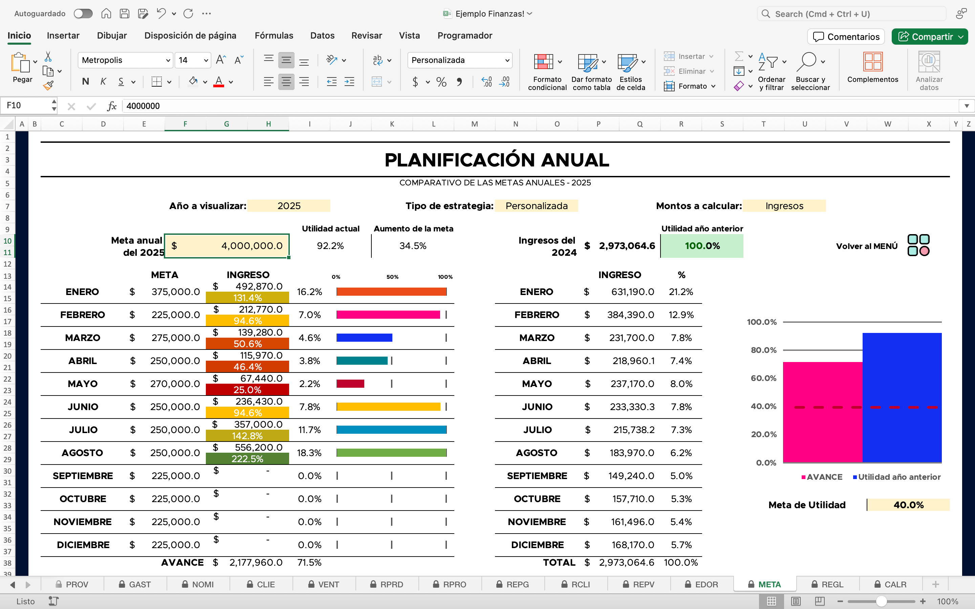This screenshot has width=975, height=609.
Task: Click the Search field in title bar
Action: (x=852, y=14)
